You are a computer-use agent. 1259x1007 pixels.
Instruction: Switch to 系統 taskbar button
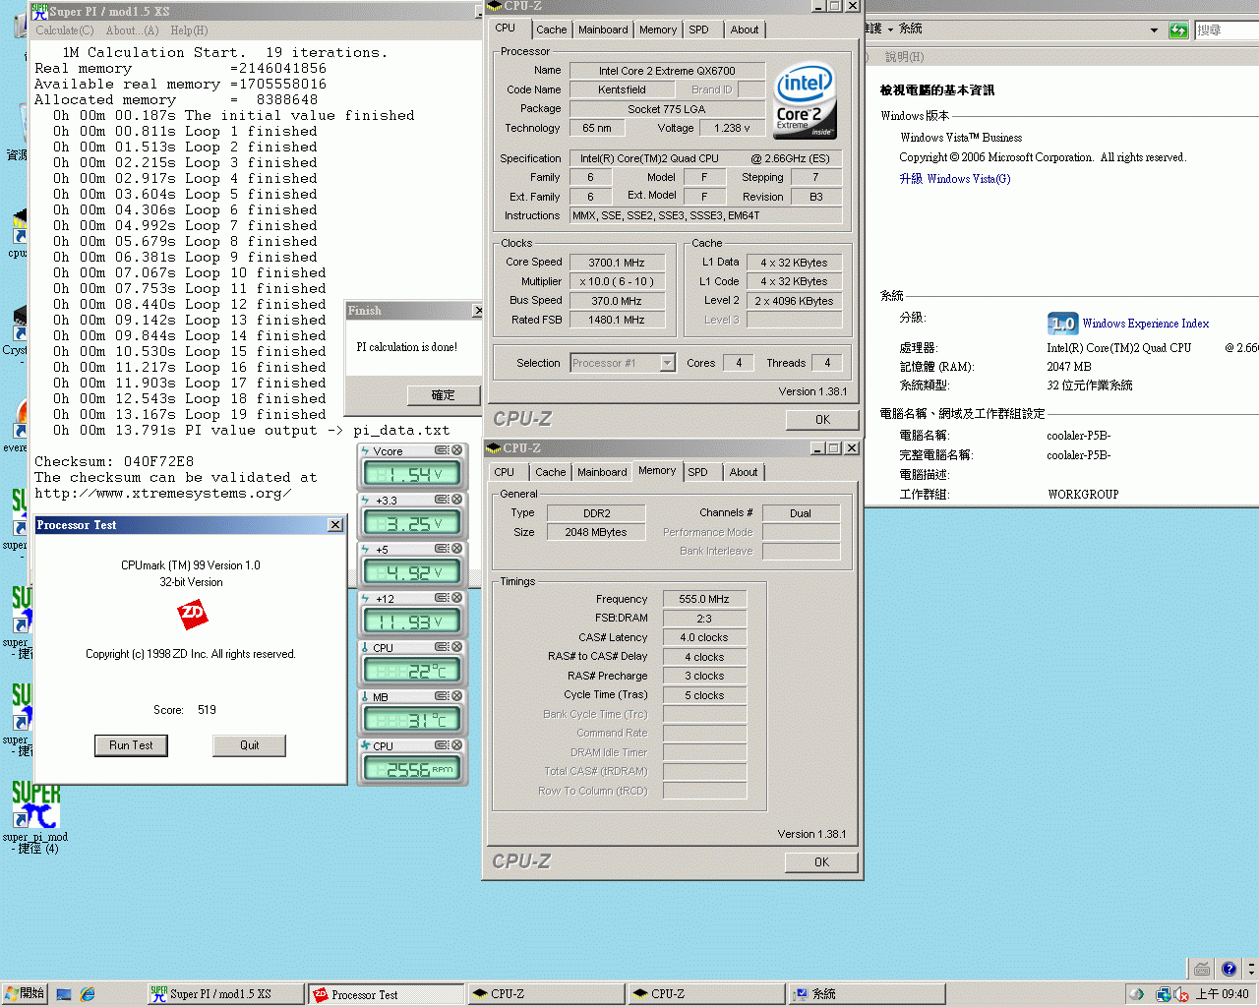(867, 994)
